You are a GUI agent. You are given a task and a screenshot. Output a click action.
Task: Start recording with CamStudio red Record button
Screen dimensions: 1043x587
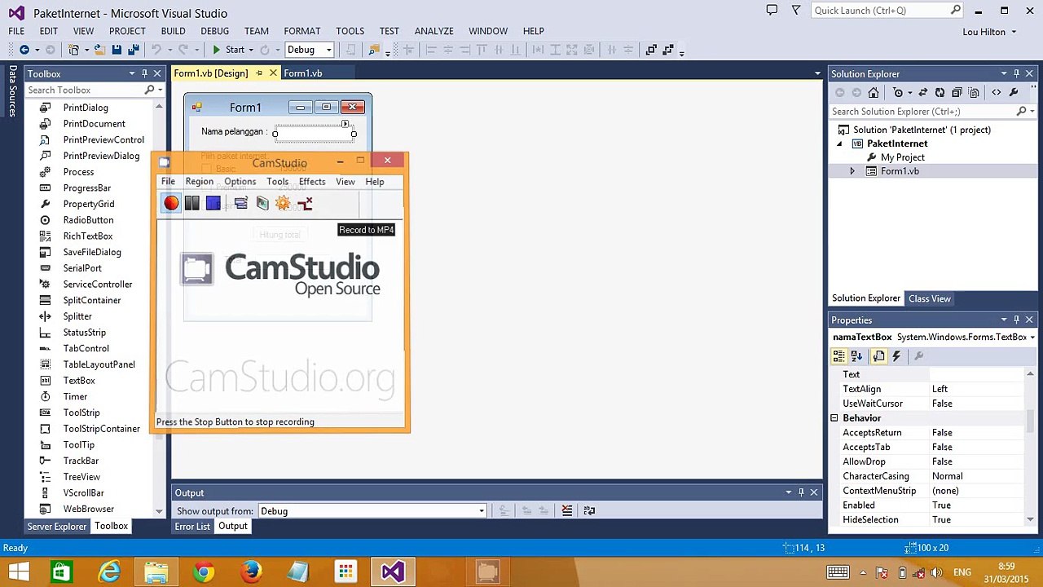[171, 203]
